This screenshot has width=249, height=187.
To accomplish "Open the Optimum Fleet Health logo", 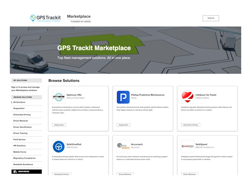I will [x=59, y=97].
